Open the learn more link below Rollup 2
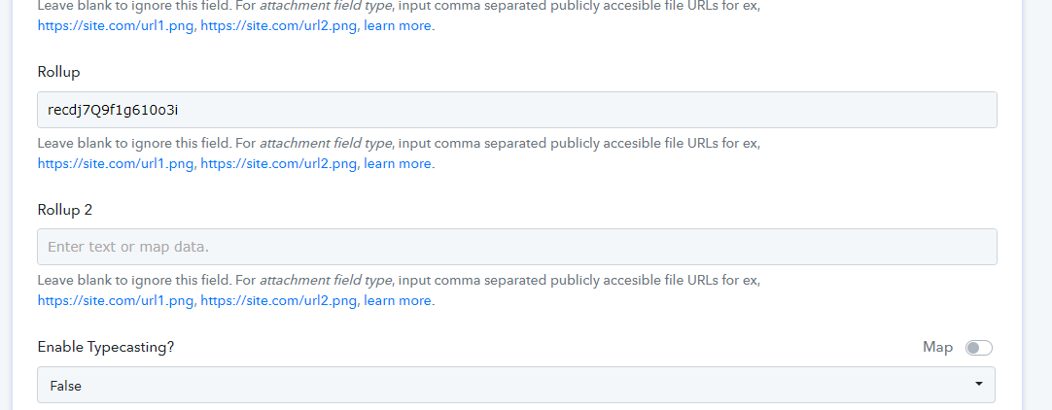This screenshot has height=410, width=1052. 398,300
